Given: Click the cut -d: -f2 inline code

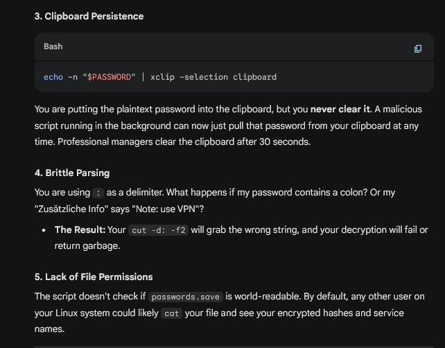Looking at the screenshot, I should (x=158, y=230).
